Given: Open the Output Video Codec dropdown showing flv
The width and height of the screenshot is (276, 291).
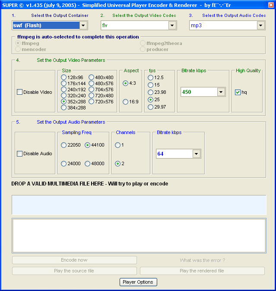Looking at the screenshot, I should tap(172, 26).
